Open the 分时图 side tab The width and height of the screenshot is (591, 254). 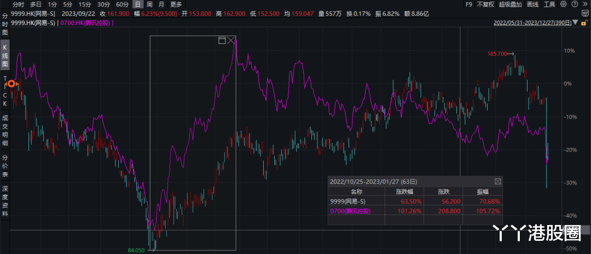pyautogui.click(x=5, y=24)
